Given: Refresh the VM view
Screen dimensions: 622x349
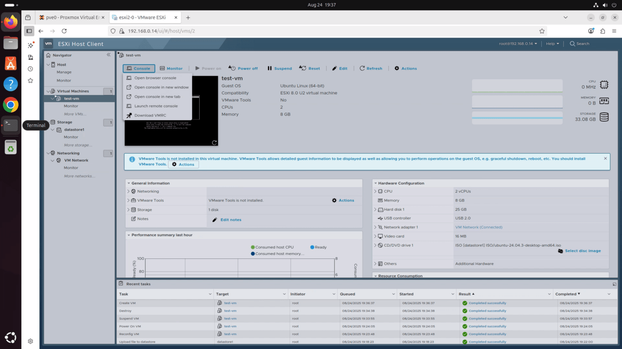Looking at the screenshot, I should pos(371,68).
